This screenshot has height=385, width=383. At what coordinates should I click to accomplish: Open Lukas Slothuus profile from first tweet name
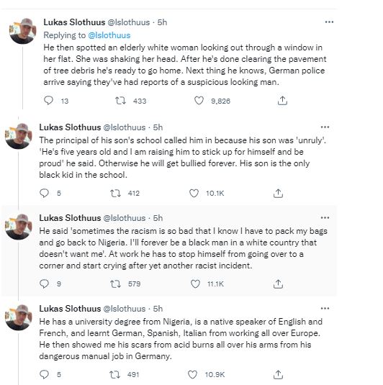(x=74, y=22)
